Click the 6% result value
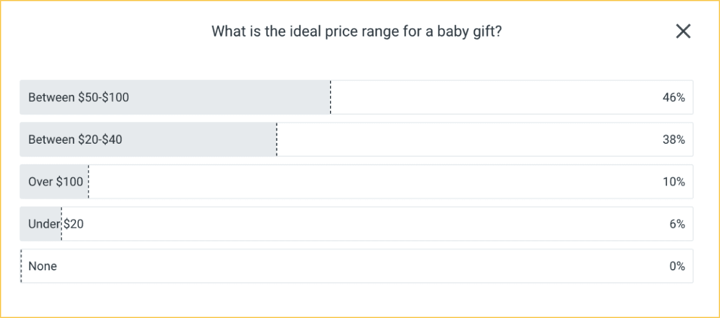Viewport: 720px width, 318px height. point(677,224)
